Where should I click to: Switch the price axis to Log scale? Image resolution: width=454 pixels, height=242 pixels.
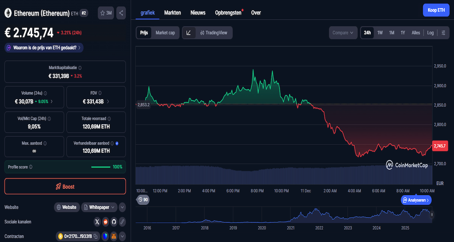point(430,33)
